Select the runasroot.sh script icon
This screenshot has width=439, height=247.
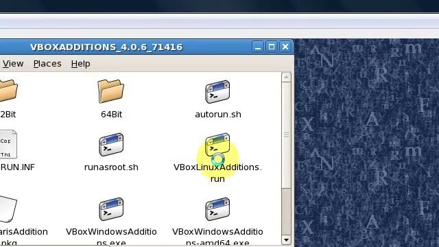tap(111, 145)
